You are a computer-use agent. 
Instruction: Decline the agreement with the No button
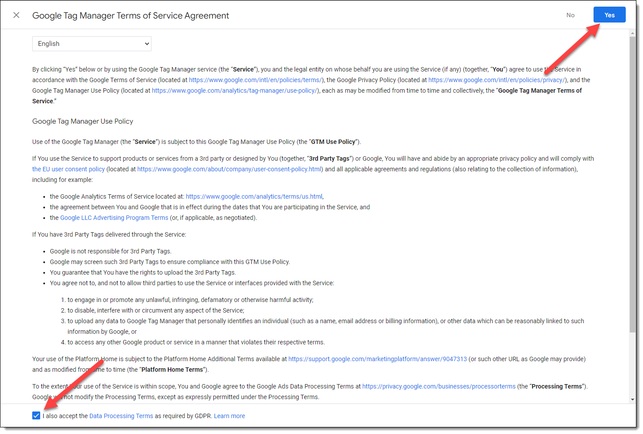click(x=571, y=15)
